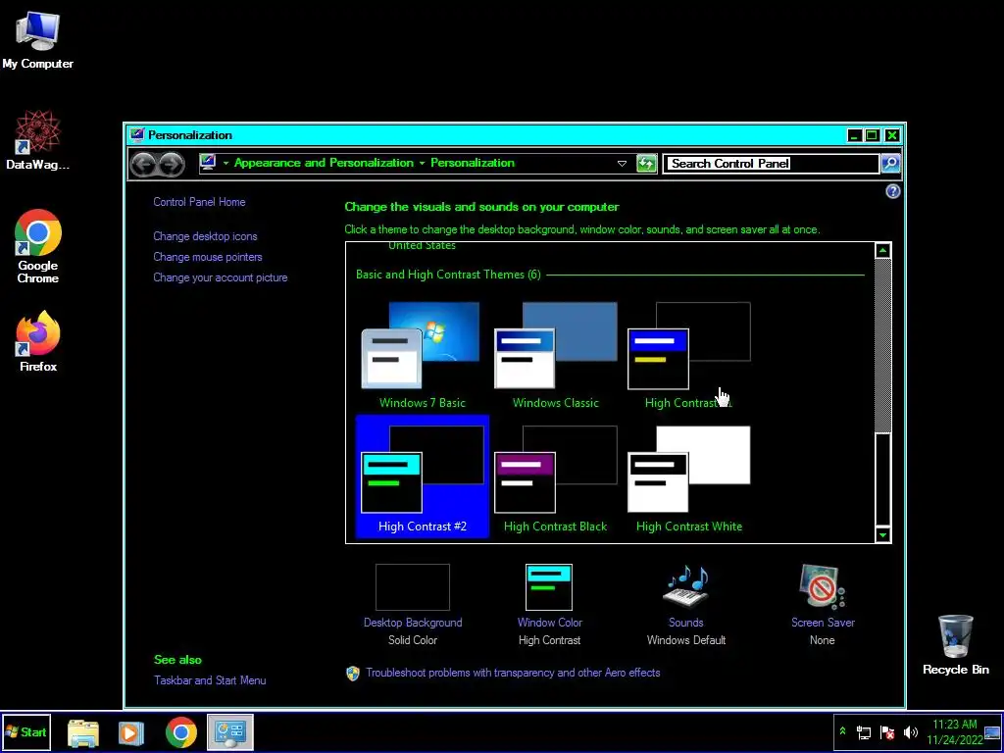Open the Recycle Bin

pyautogui.click(x=955, y=644)
